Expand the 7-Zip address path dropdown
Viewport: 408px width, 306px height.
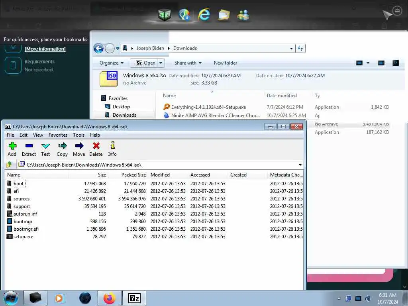(x=300, y=165)
